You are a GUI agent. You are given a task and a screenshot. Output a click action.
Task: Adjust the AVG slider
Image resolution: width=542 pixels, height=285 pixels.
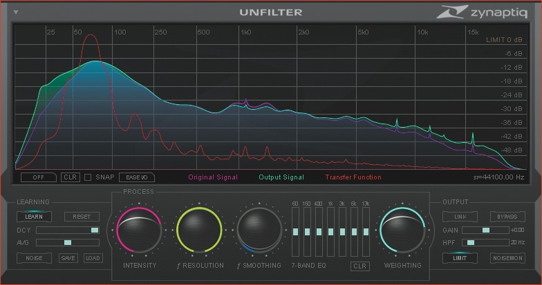coord(68,243)
